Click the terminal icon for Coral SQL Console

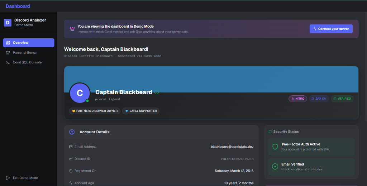tap(8, 62)
